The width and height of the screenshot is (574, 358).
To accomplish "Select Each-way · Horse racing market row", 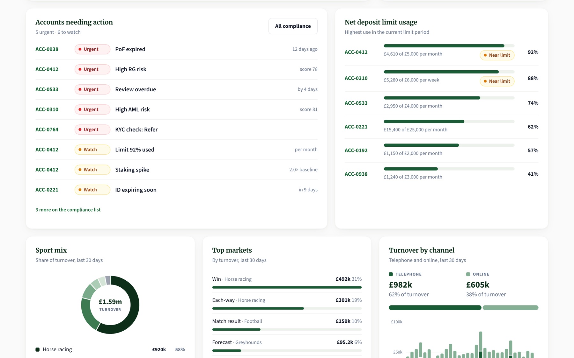I will (x=287, y=303).
